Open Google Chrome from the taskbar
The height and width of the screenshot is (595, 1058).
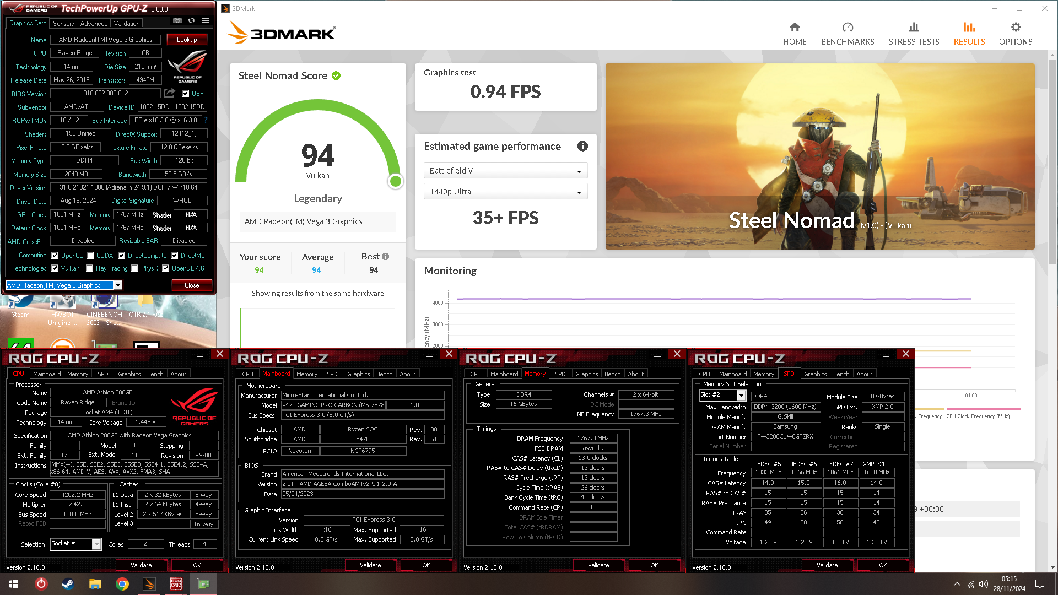point(122,584)
